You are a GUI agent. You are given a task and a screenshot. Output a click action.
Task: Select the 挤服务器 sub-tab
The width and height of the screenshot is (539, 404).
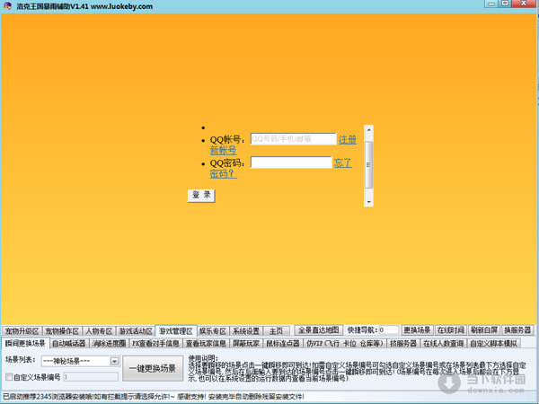402,343
